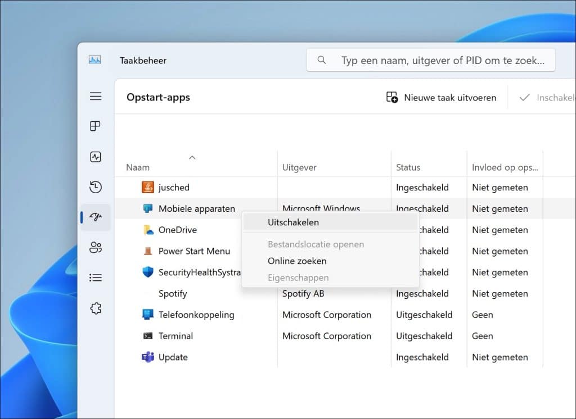Screen dimensions: 576x419
Task: Click Microsoft Corporation publisher of Telefoonkoppeling
Action: click(327, 315)
